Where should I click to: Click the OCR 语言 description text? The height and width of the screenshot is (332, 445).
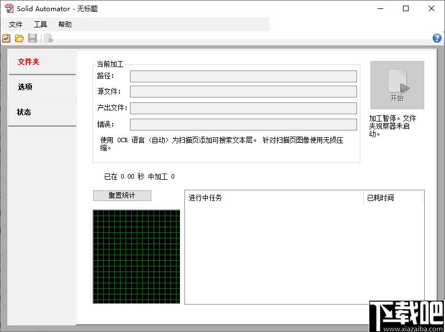point(221,144)
